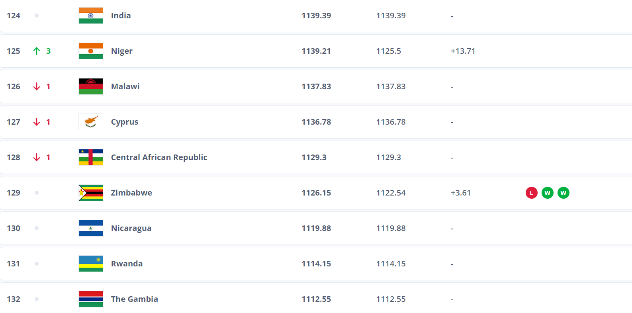Click Malawi's red down arrow indicator
Screen dimensions: 632x313
(x=37, y=86)
